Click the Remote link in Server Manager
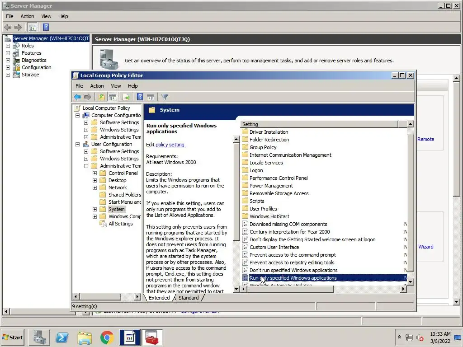This screenshot has width=463, height=347. pyautogui.click(x=425, y=139)
